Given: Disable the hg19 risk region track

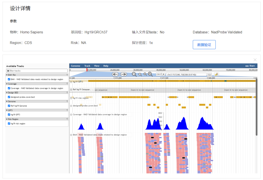Looking at the screenshot, I should click(9, 124).
